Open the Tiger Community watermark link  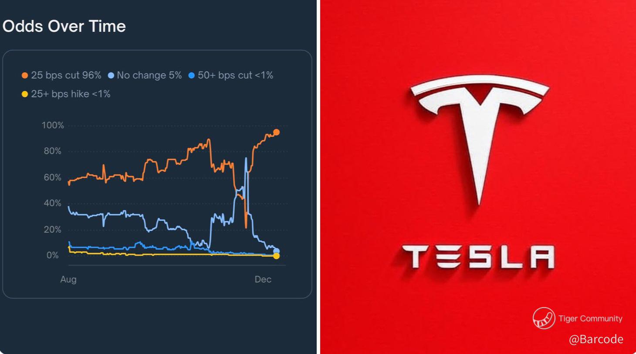coord(578,318)
